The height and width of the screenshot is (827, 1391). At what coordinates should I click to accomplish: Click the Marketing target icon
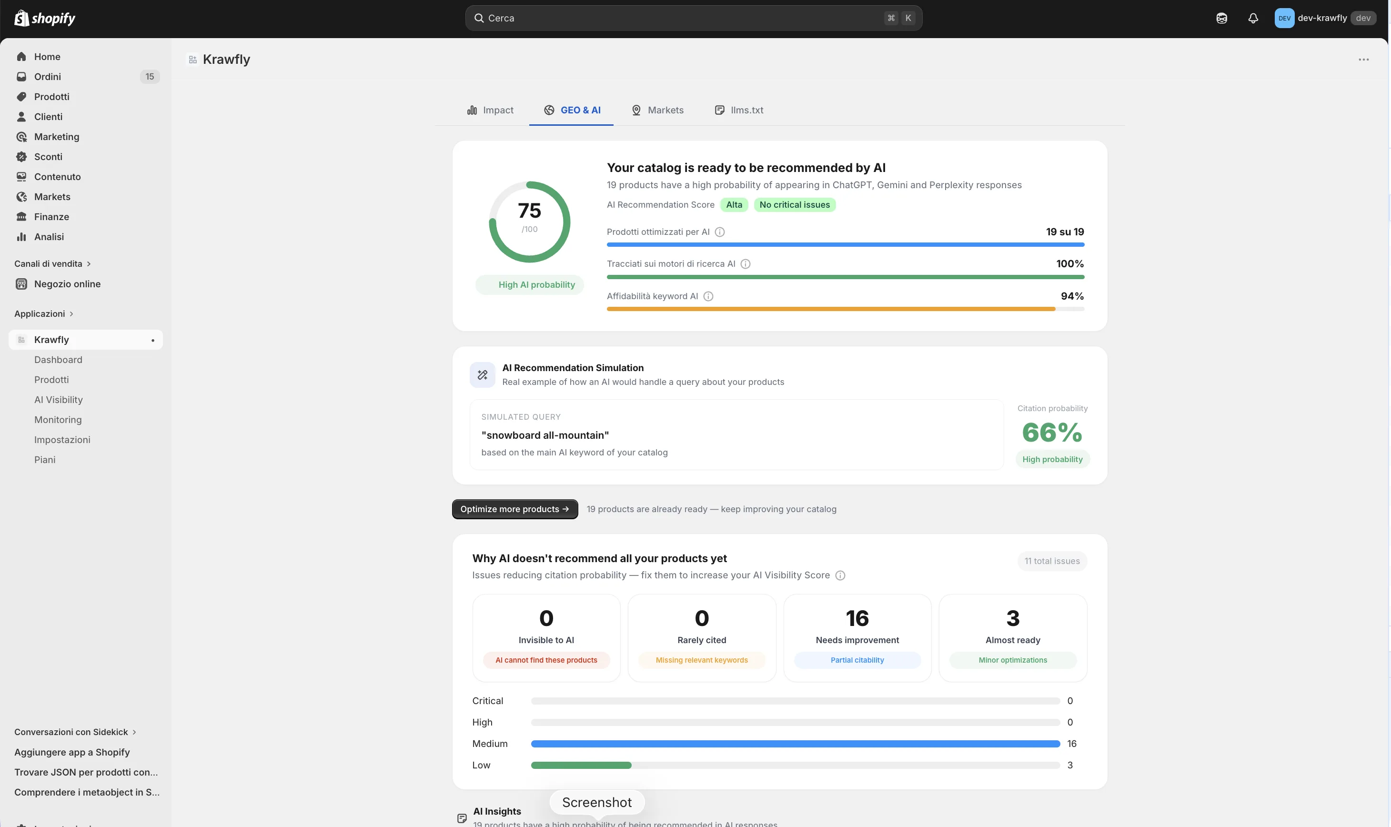coord(21,137)
